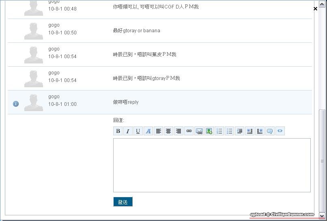This screenshot has height=221, width=327.
Task: Toggle italic text formatting
Action: tap(128, 131)
